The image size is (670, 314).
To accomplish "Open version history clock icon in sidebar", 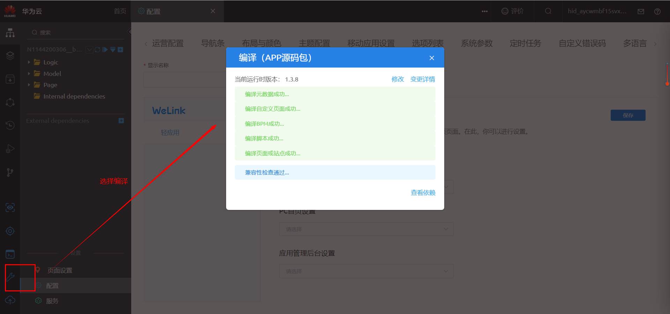I will [x=10, y=125].
